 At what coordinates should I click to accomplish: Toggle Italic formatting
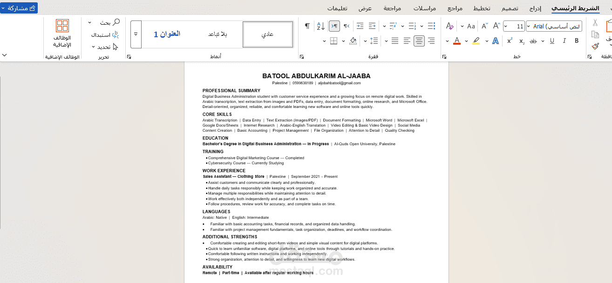(564, 41)
